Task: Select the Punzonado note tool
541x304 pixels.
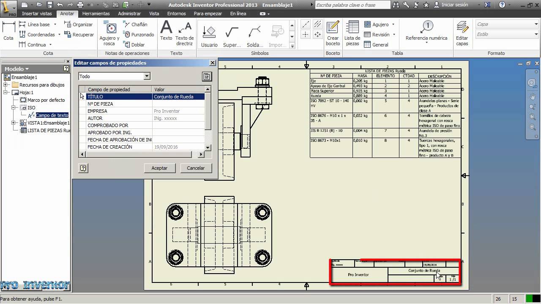Action: (139, 35)
